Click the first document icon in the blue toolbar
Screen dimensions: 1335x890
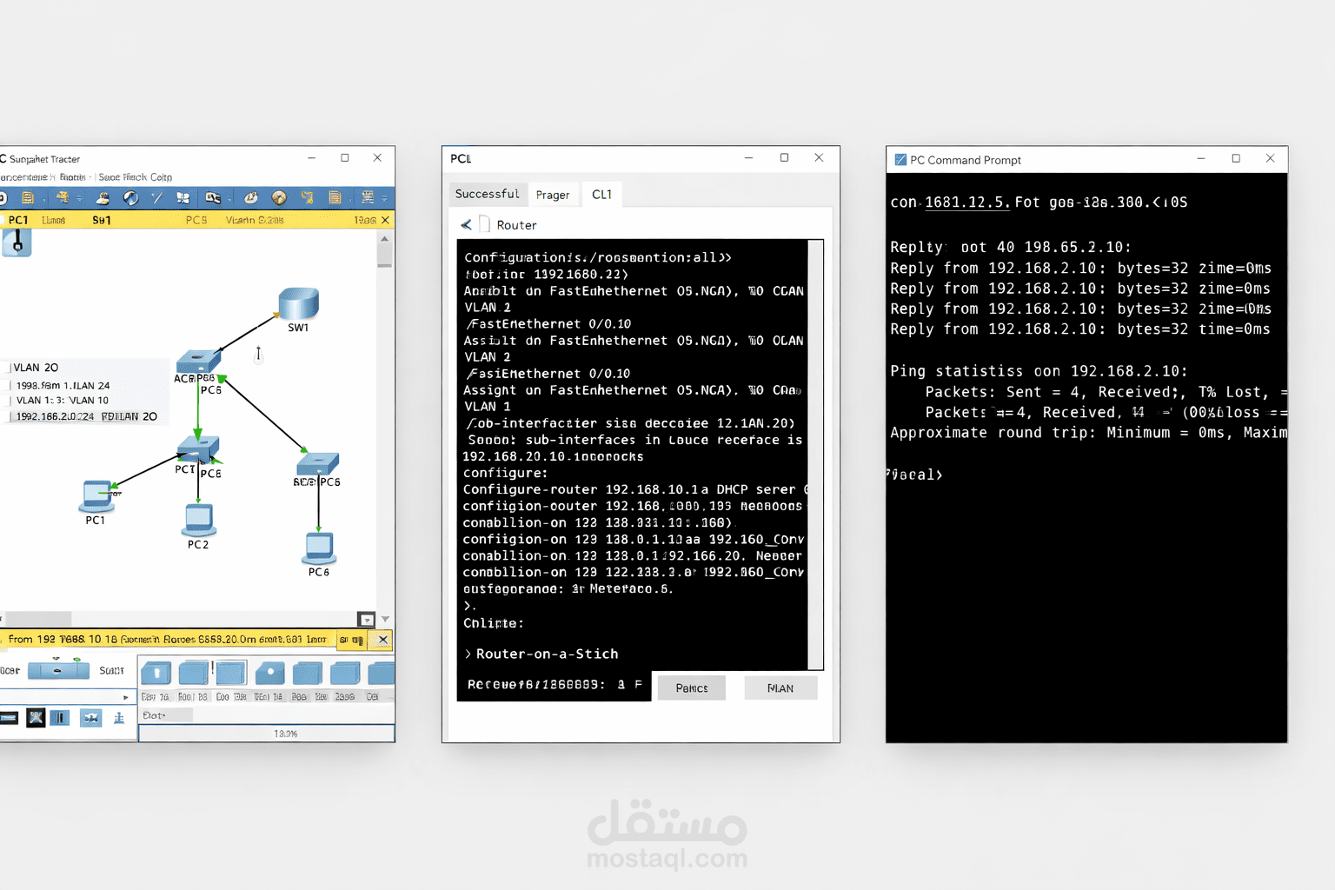pyautogui.click(x=27, y=198)
